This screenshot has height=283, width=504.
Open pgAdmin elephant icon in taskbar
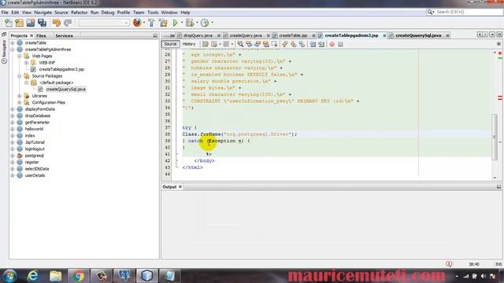tap(124, 276)
